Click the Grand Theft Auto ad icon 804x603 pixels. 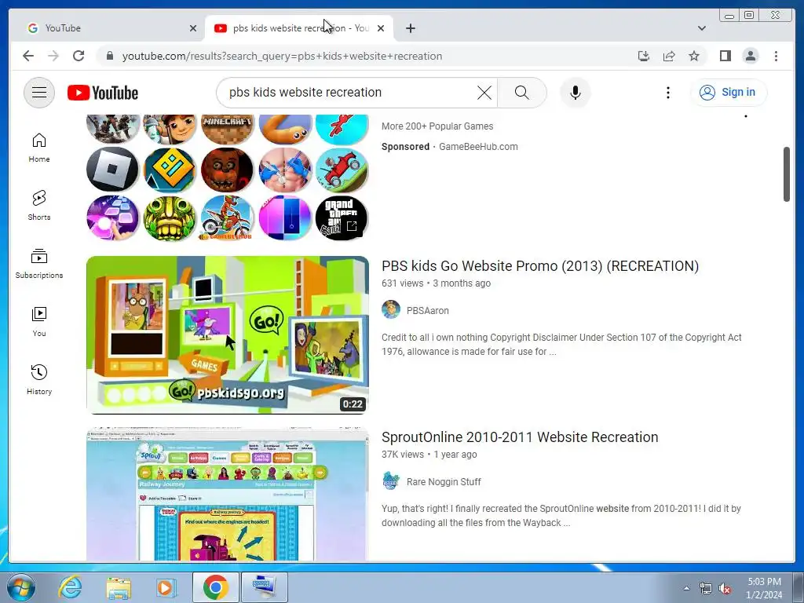tap(341, 217)
